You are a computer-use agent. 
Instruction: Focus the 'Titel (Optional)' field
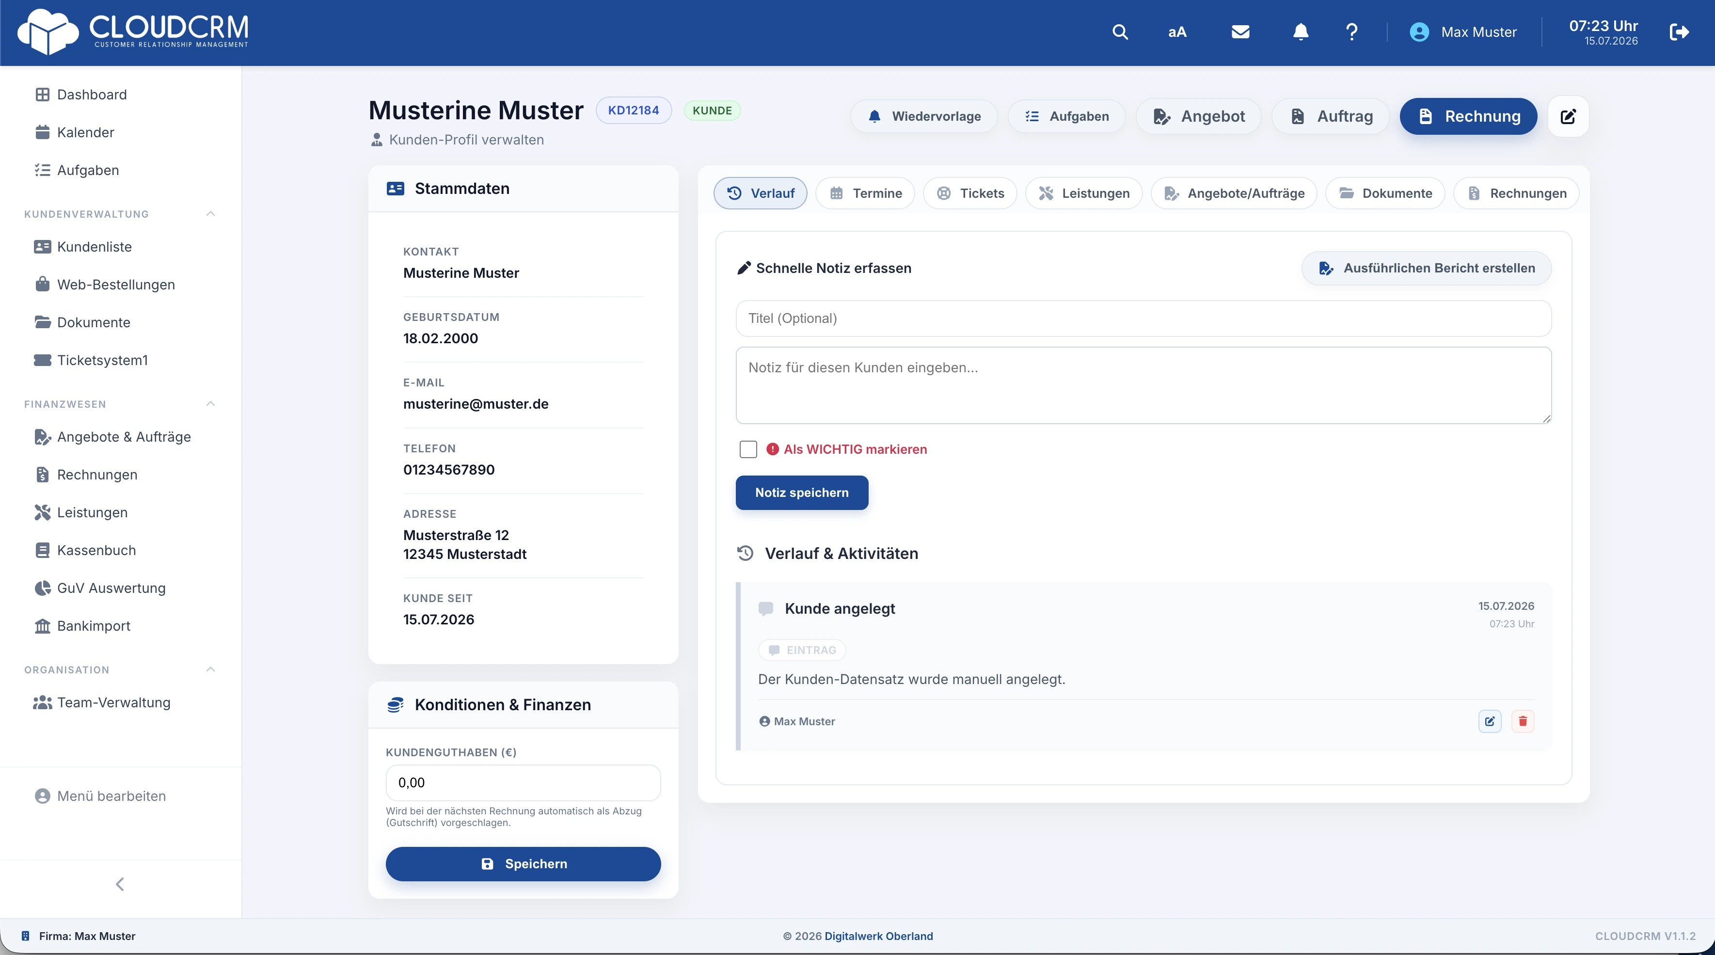click(1143, 318)
